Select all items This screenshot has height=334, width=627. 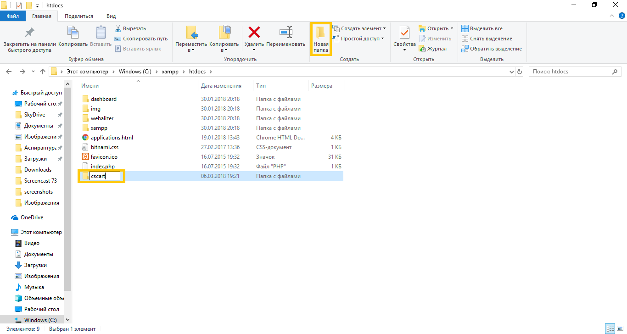pos(482,28)
